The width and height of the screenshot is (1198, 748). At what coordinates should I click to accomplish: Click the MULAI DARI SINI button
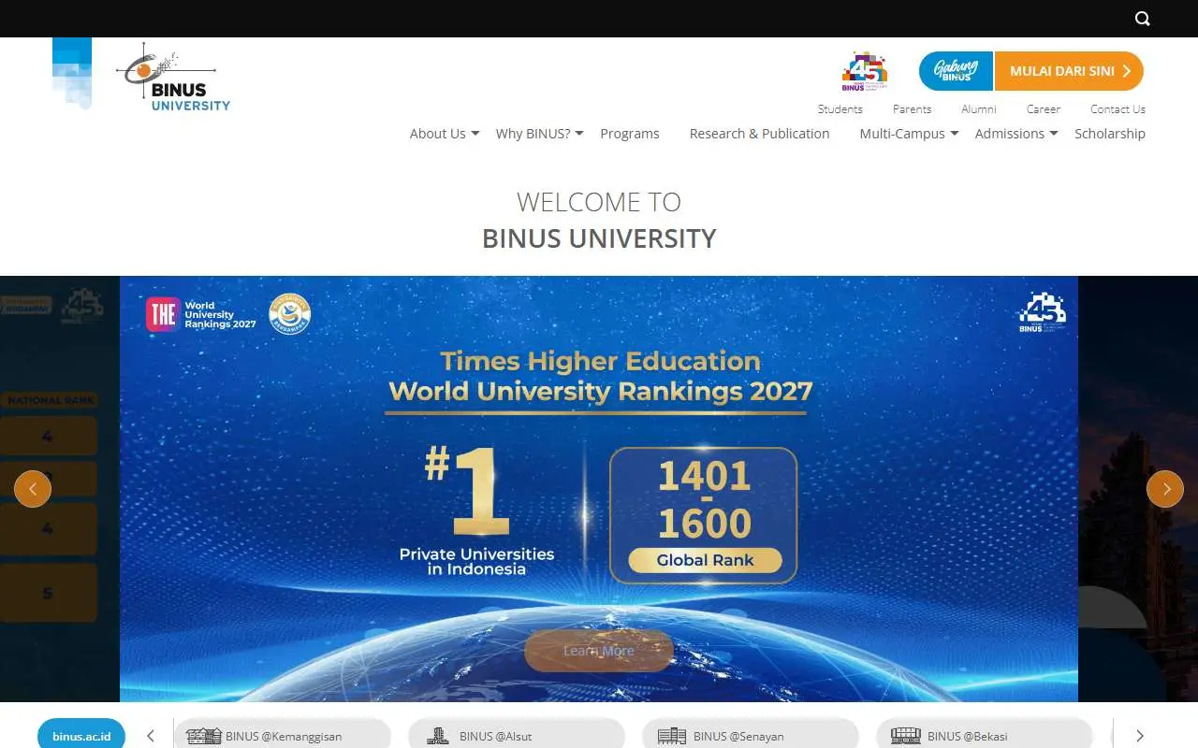1069,71
